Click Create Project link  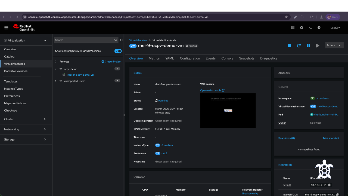(111, 62)
